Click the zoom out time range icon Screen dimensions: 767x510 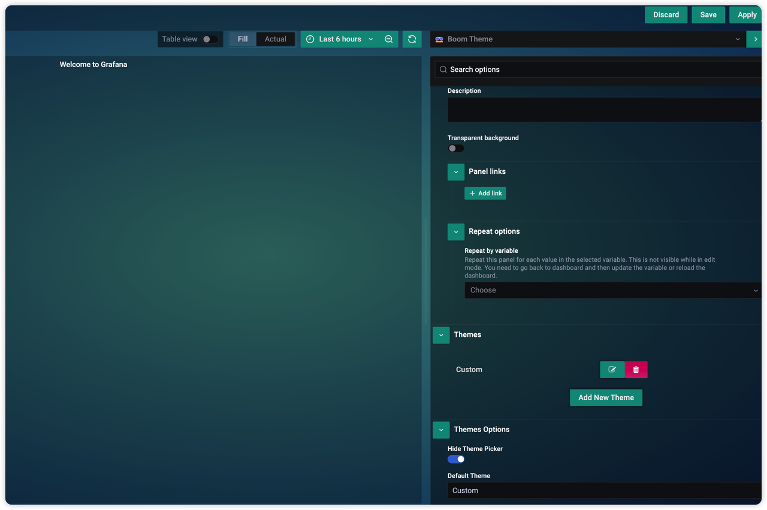coord(389,39)
